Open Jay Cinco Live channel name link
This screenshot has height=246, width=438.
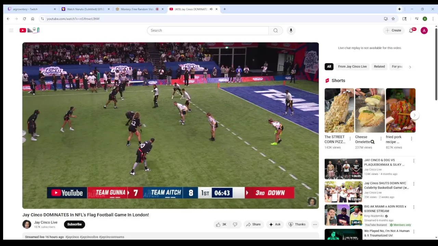click(x=46, y=222)
